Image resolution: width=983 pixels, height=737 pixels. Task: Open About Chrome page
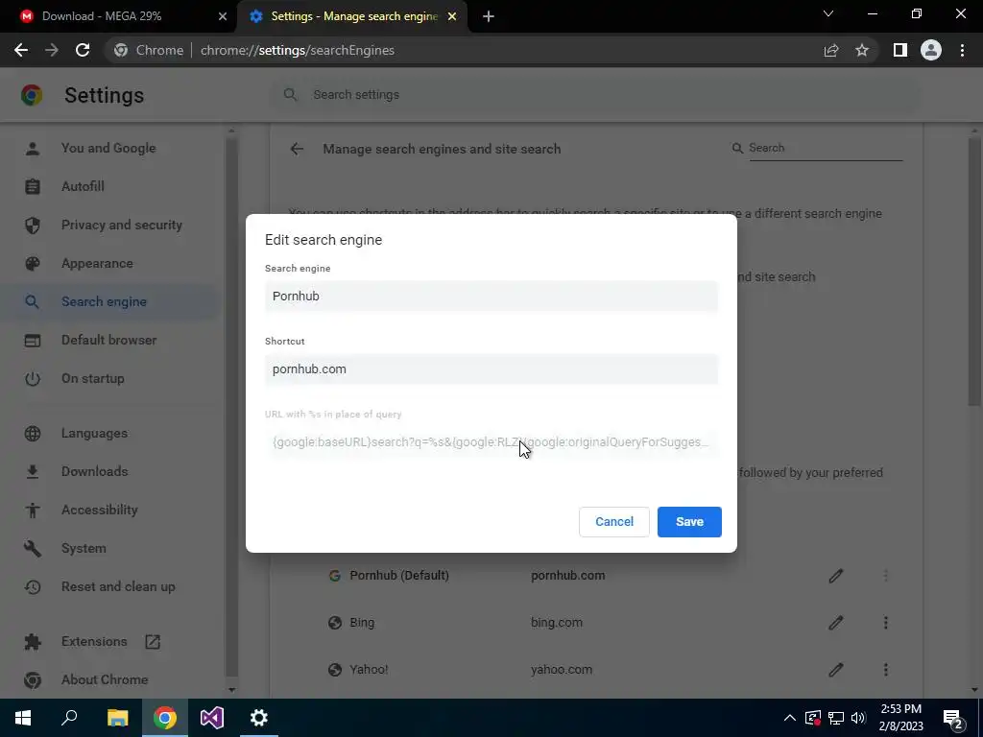pyautogui.click(x=105, y=679)
